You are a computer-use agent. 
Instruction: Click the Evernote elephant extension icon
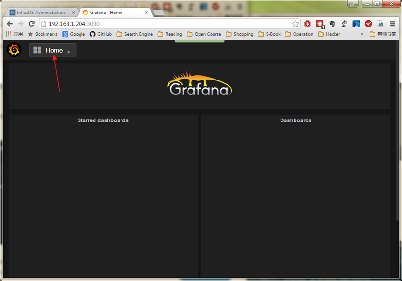click(332, 24)
